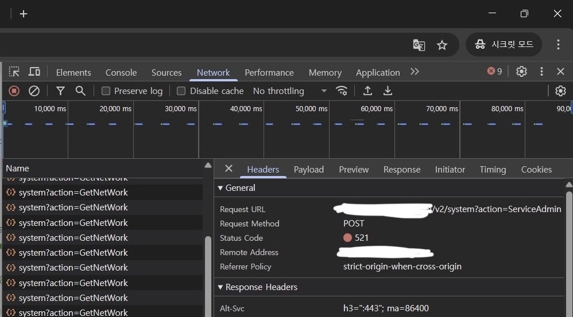The height and width of the screenshot is (317, 573).
Task: Clear the network log
Action: click(x=34, y=91)
